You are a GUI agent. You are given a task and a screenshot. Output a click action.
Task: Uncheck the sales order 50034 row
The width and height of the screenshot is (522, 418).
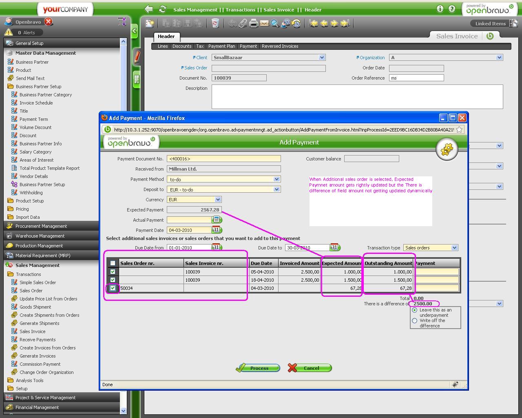(x=113, y=288)
